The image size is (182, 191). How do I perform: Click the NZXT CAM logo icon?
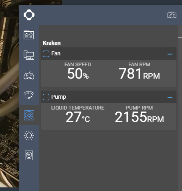click(29, 15)
